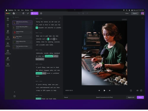Image resolution: width=148 pixels, height=111 pixels.
Task: Open The importance of relax... project
Action: tap(22, 47)
